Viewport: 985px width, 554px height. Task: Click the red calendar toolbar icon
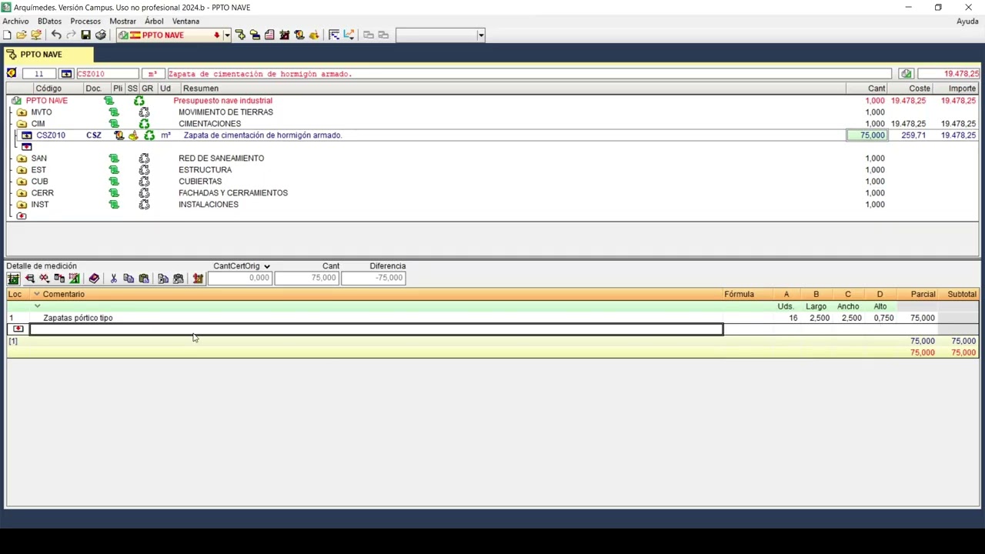tap(284, 35)
